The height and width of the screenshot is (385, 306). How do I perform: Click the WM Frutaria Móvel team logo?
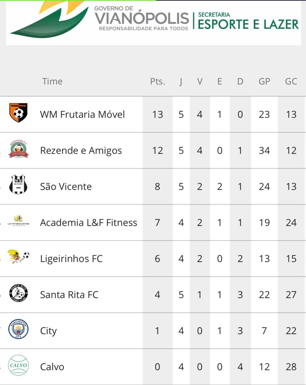[x=18, y=113]
